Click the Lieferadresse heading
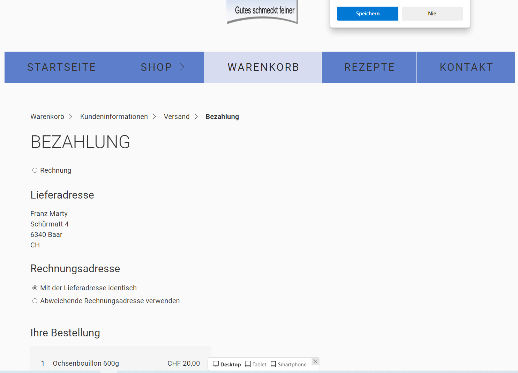 pyautogui.click(x=62, y=195)
